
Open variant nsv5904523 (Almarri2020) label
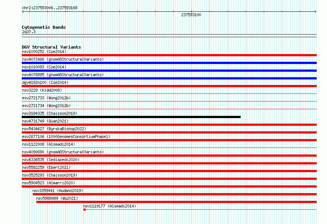pos(48,183)
